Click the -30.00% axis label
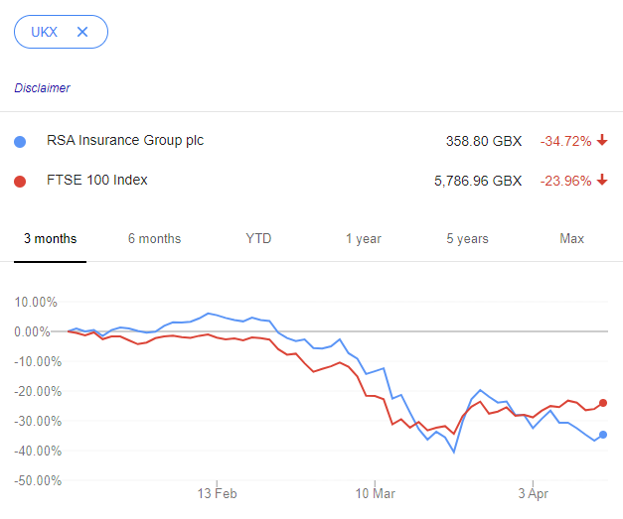The height and width of the screenshot is (519, 623). [38, 421]
